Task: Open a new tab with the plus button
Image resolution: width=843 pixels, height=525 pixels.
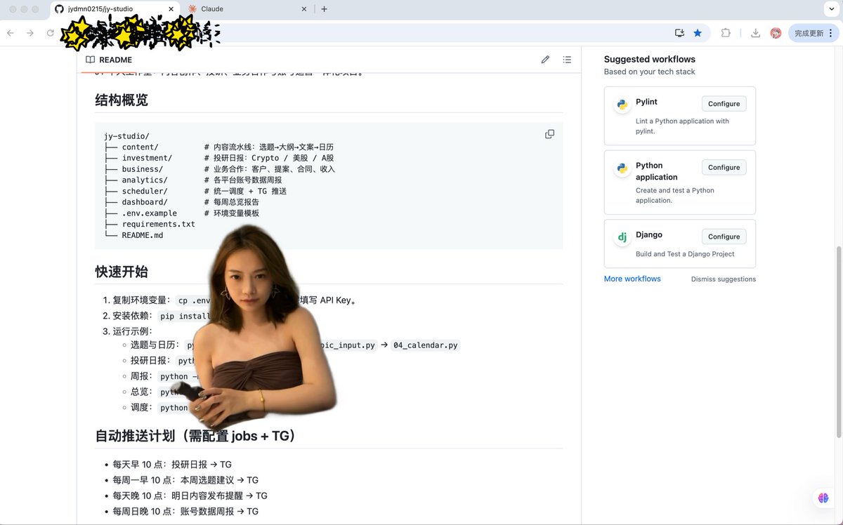Action: tap(324, 9)
